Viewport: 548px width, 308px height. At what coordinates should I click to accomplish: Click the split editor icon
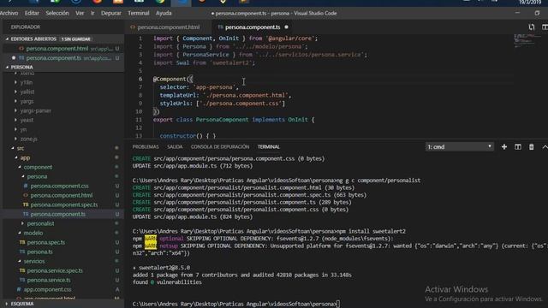coord(545,27)
